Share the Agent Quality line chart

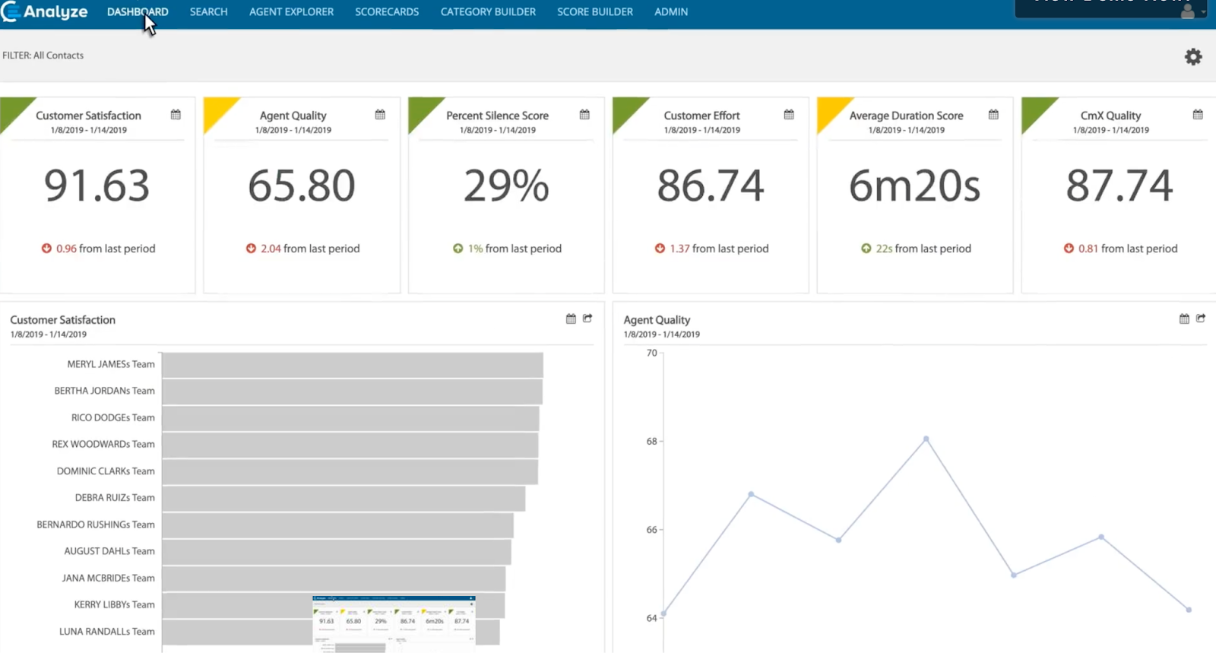(x=1201, y=319)
